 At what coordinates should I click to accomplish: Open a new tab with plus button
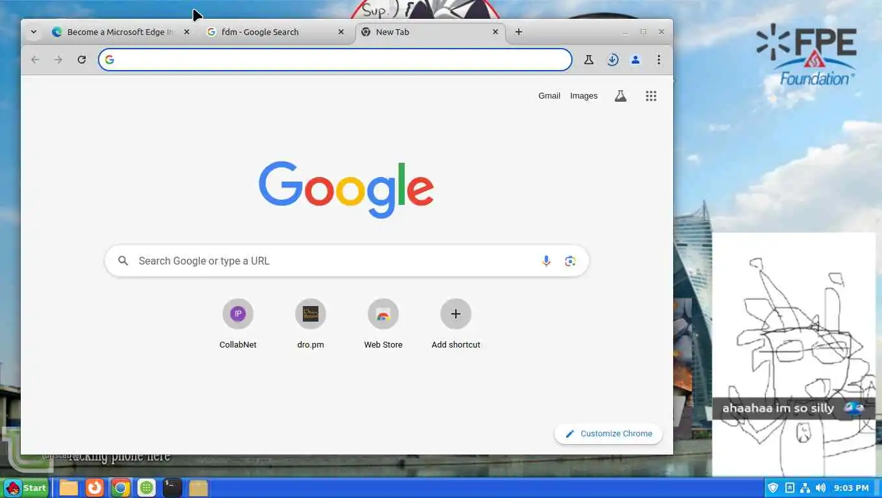tap(518, 32)
